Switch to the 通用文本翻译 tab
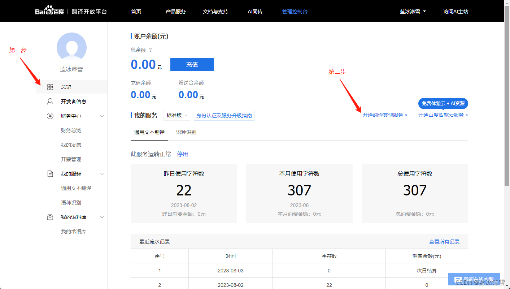Image resolution: width=510 pixels, height=289 pixels. click(149, 132)
